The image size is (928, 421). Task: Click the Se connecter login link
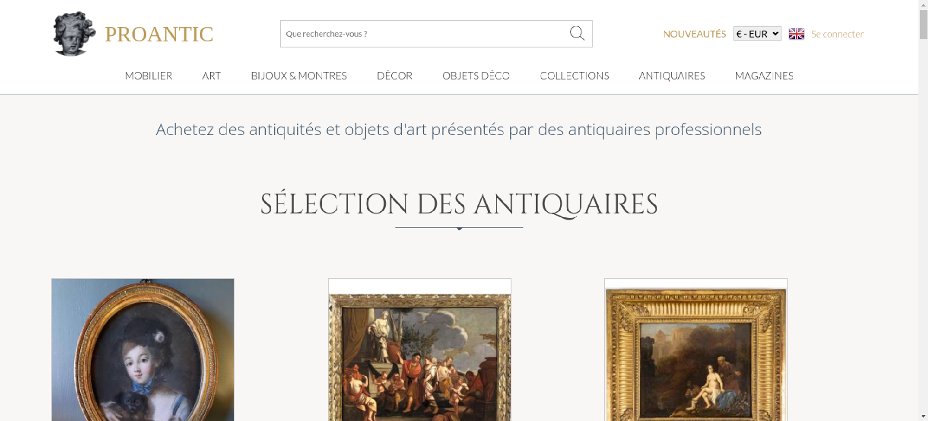837,34
